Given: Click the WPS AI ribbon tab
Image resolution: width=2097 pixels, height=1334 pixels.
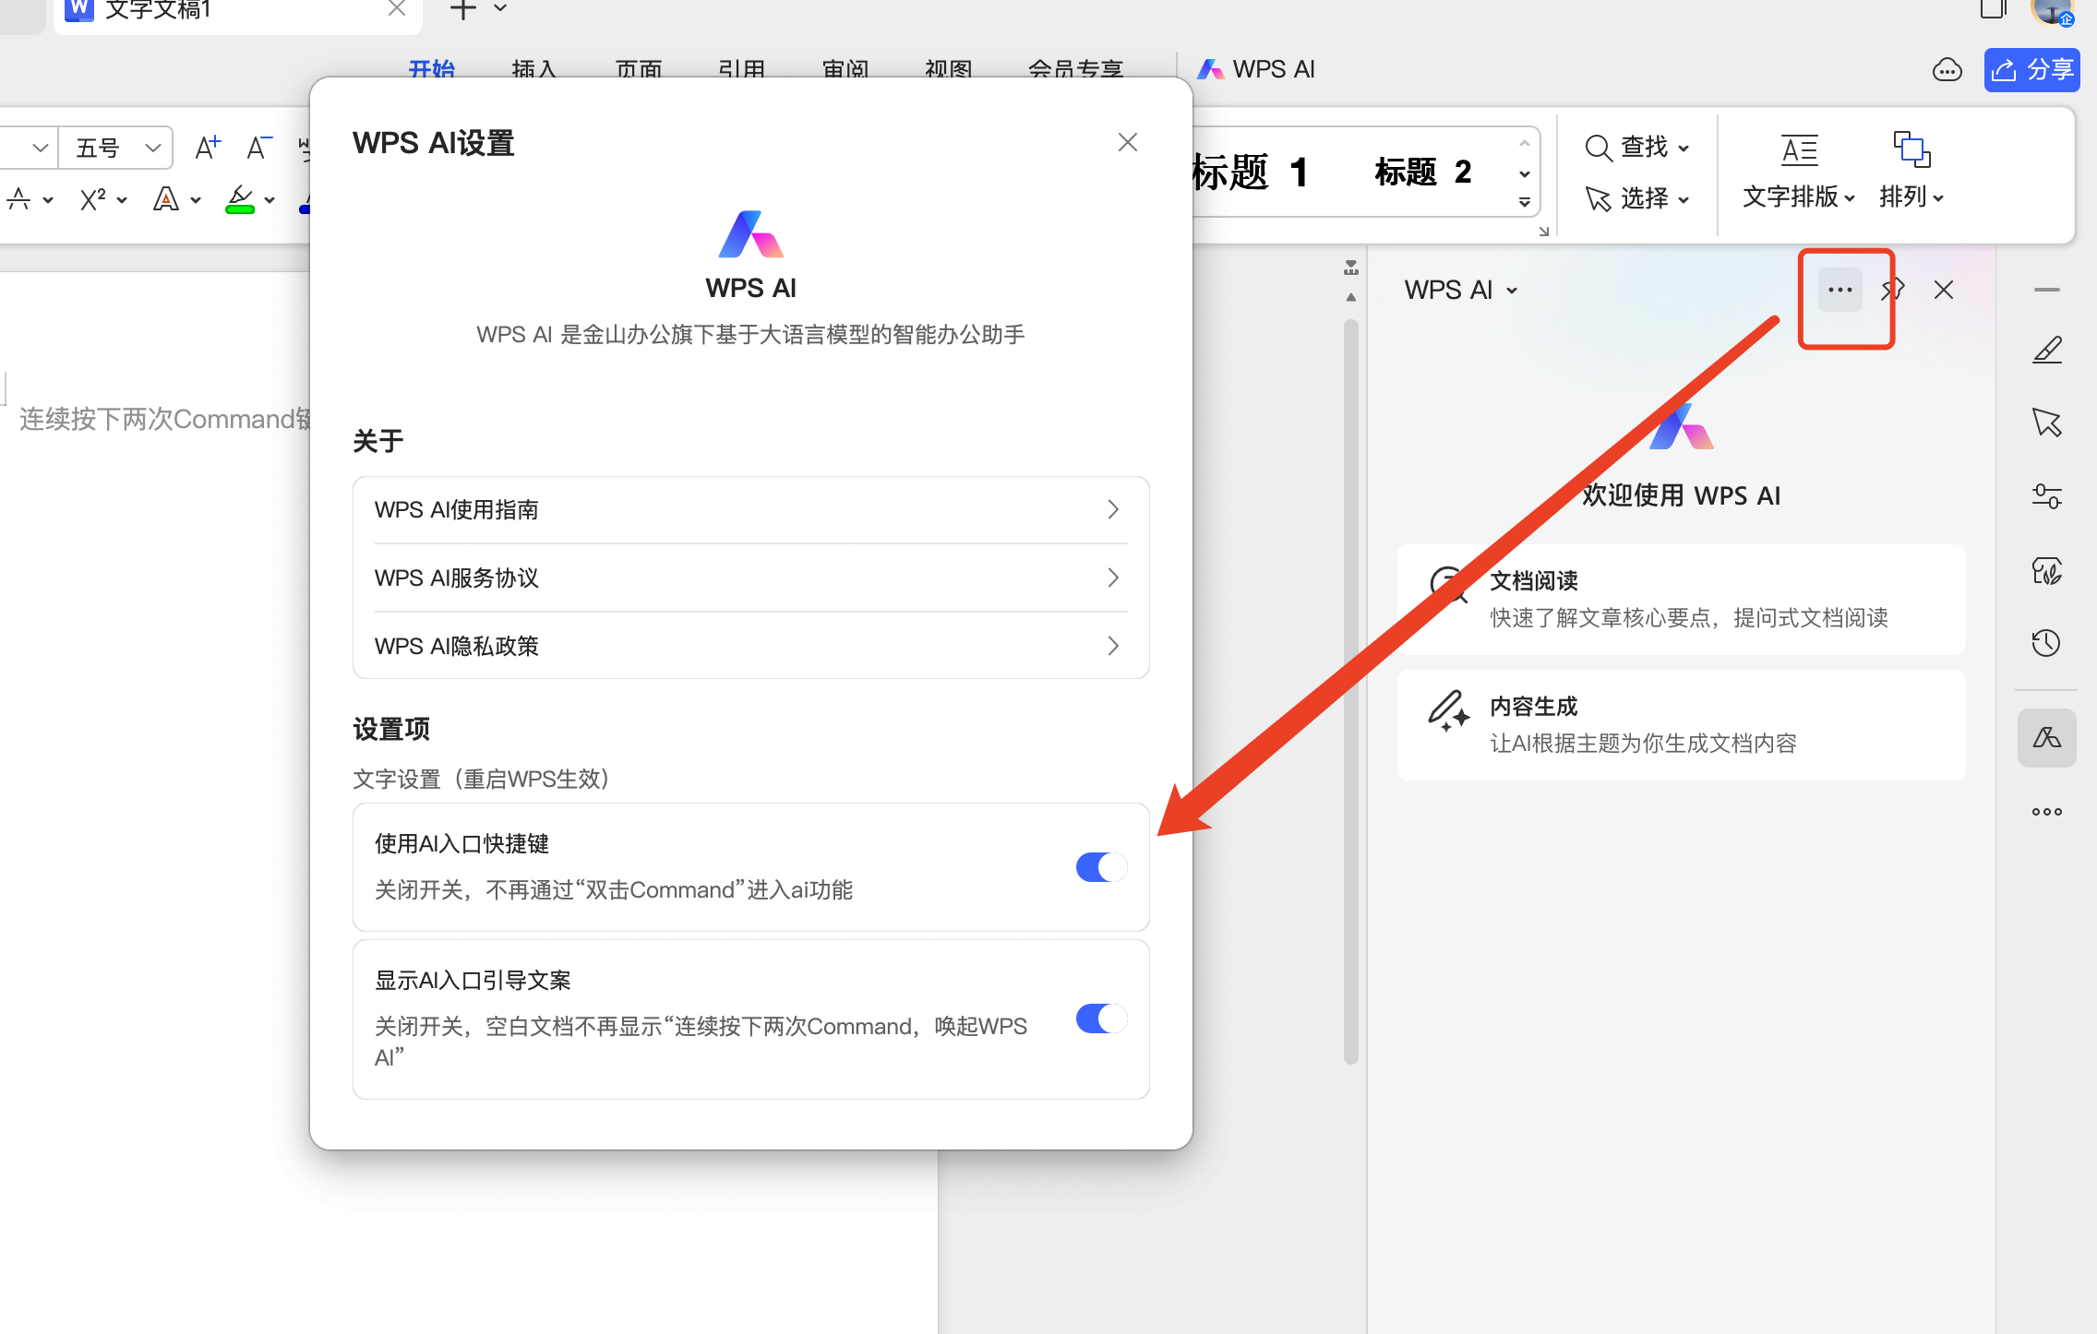Looking at the screenshot, I should click(1256, 69).
